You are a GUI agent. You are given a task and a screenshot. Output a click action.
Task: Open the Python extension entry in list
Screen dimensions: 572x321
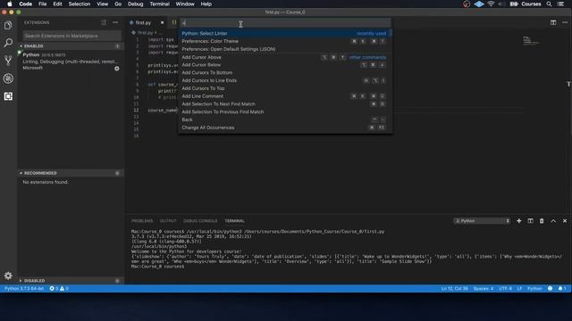click(70, 62)
